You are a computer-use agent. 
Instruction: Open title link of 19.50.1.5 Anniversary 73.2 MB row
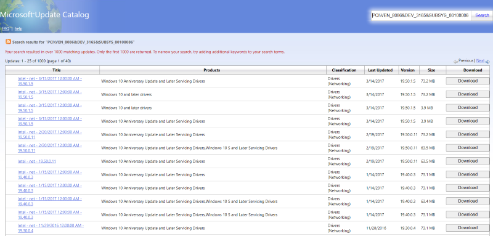[50, 81]
